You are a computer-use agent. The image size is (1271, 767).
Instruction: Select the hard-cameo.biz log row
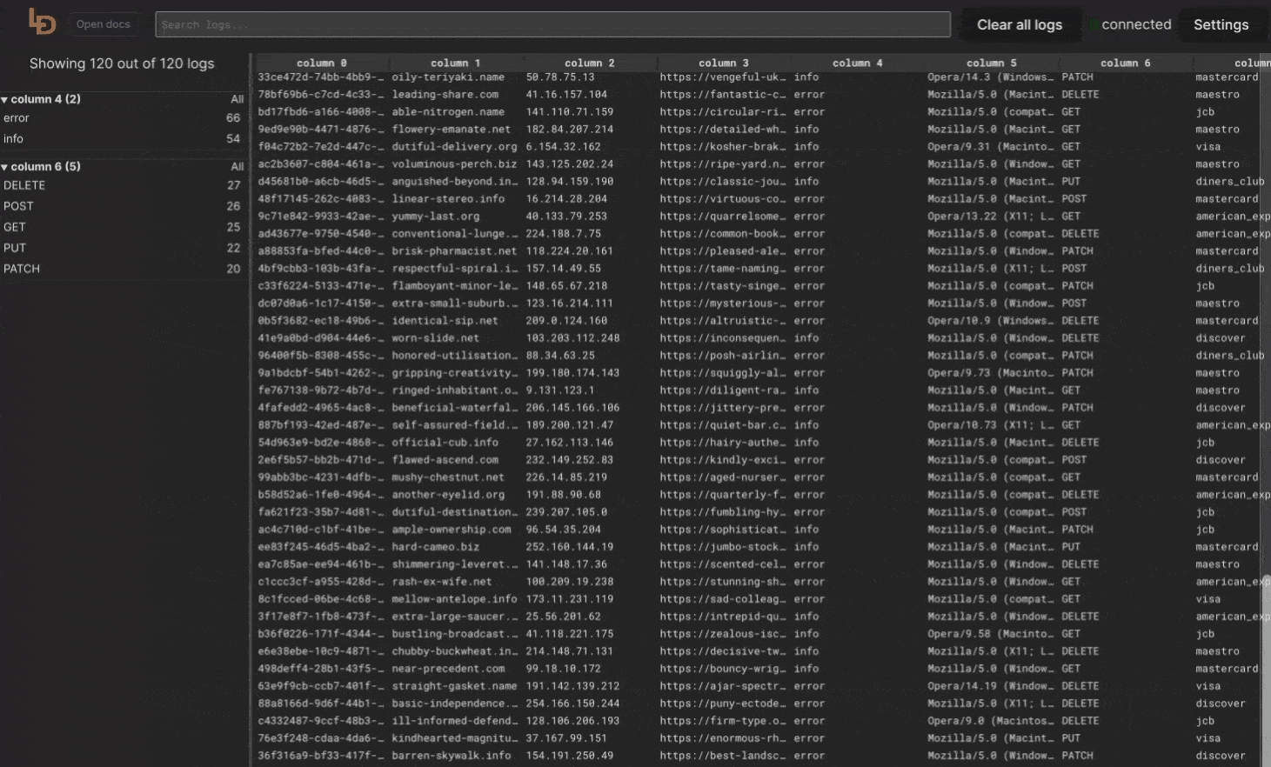tap(435, 547)
